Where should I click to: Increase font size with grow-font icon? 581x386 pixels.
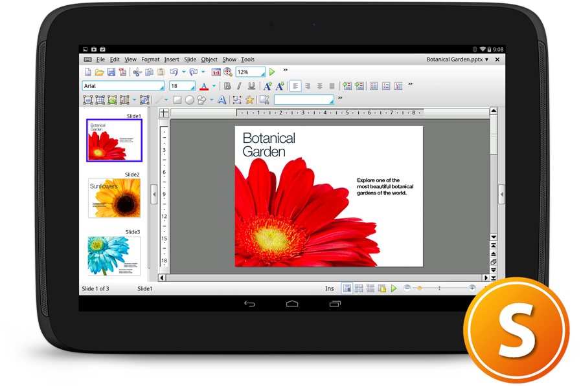[268, 86]
